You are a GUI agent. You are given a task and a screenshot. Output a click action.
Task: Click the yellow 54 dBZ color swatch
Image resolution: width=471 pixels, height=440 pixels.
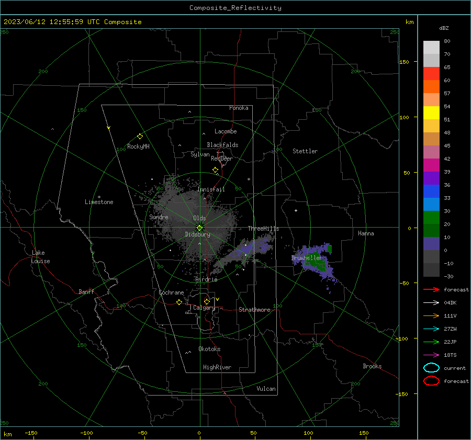(431, 112)
